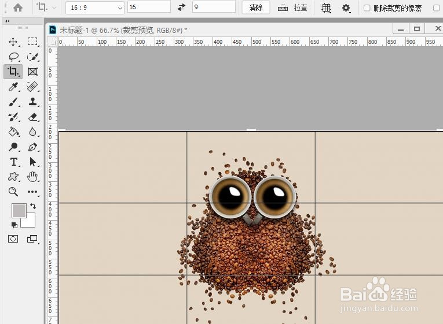Image resolution: width=443 pixels, height=324 pixels.
Task: Grab the top-center crop handle
Action: [x=251, y=130]
